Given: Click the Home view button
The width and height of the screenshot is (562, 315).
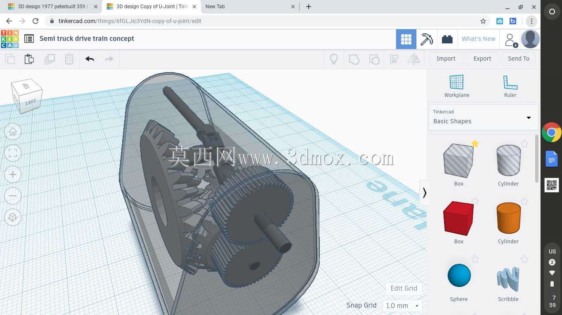Looking at the screenshot, I should point(13,132).
